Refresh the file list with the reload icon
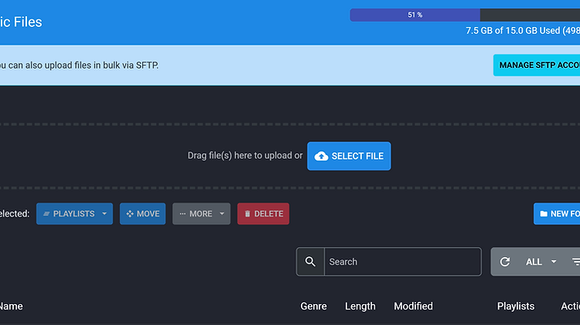This screenshot has width=580, height=325. [x=505, y=262]
